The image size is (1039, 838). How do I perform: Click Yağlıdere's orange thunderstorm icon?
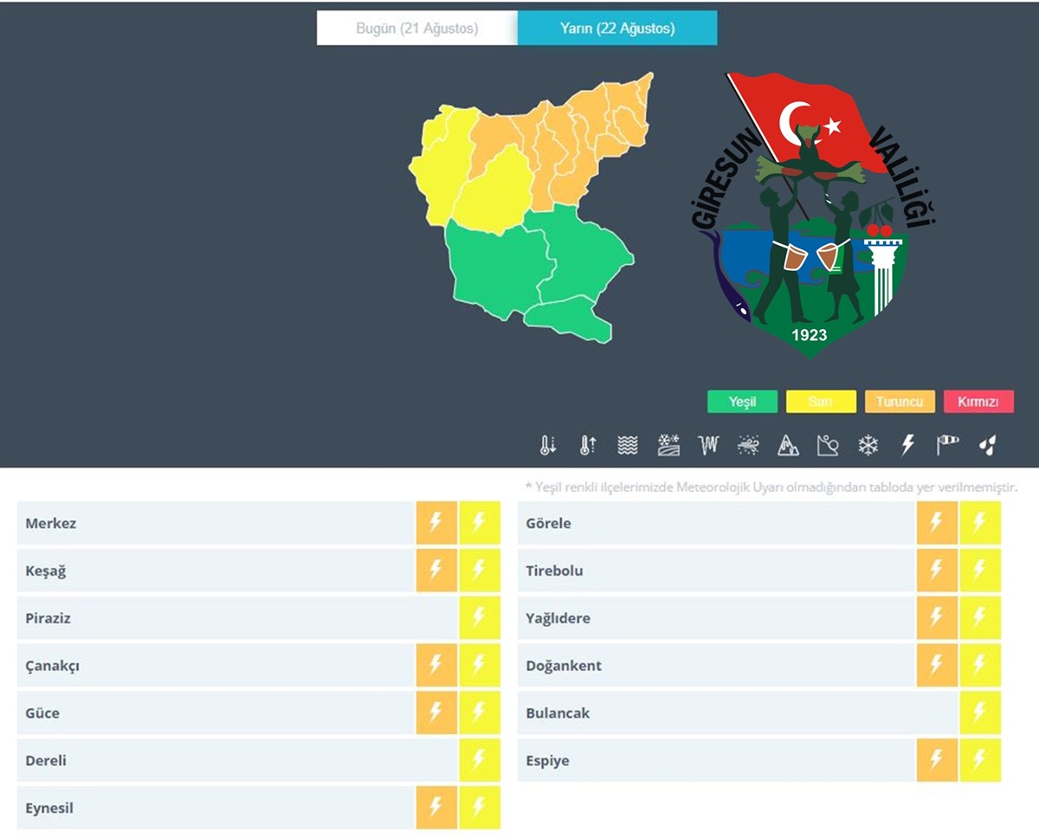(x=937, y=618)
